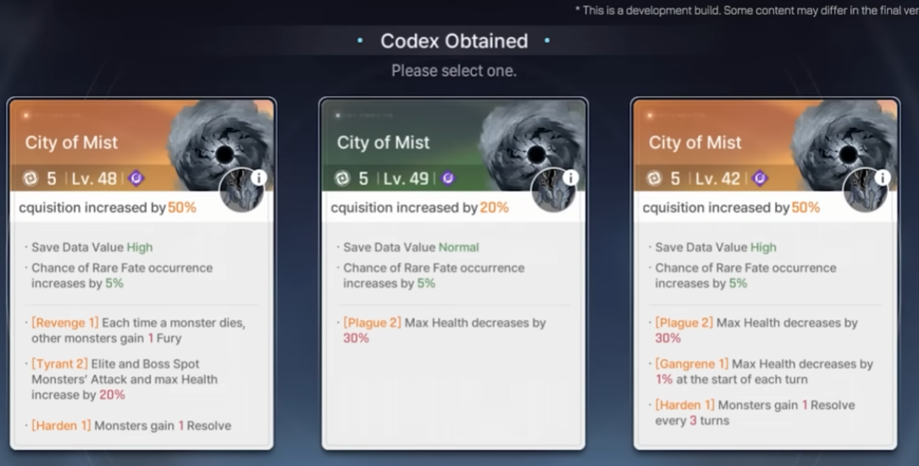Screen dimensions: 919x466
Task: Click the Codex Obtained heading
Action: point(454,41)
